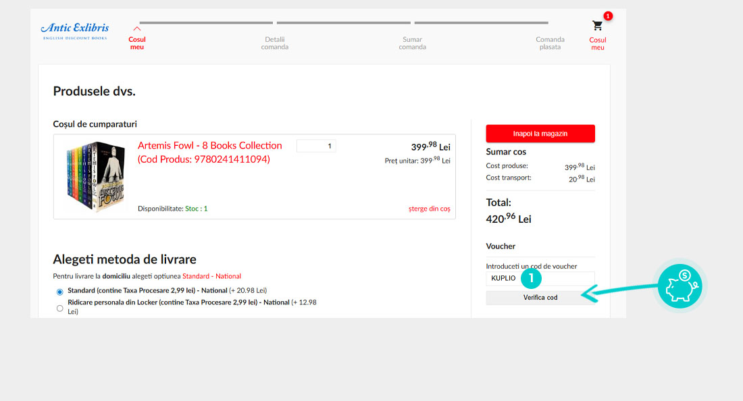Click the red Standard - National link text
This screenshot has height=401, width=743.
[x=211, y=276]
